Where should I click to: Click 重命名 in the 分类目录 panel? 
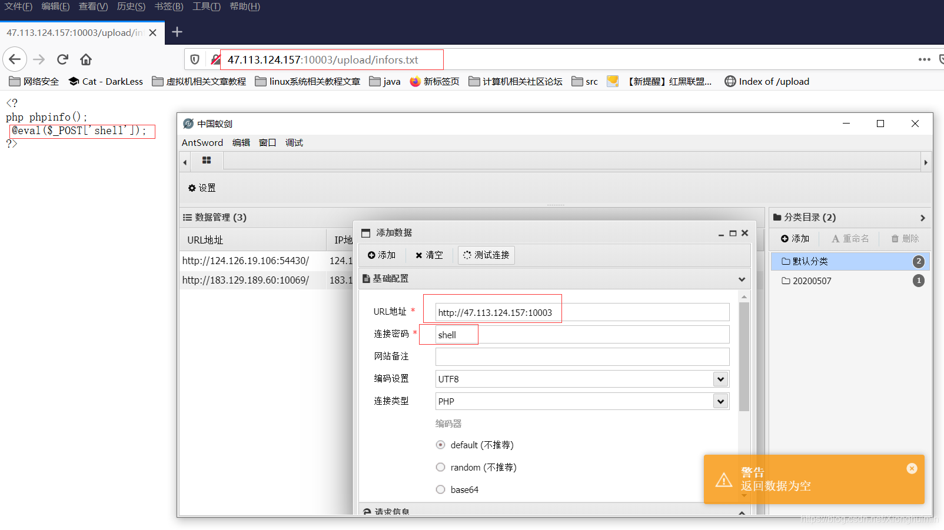(x=850, y=238)
